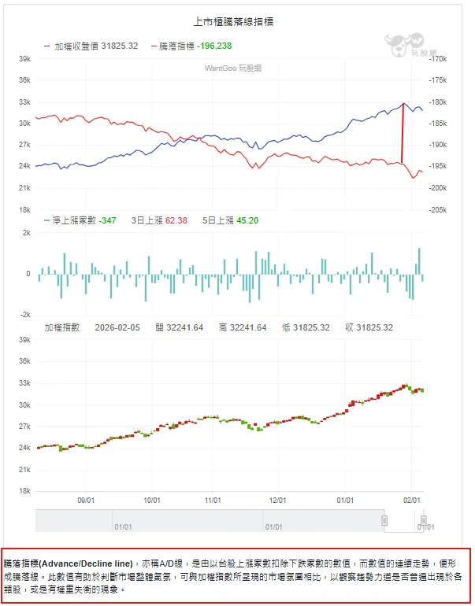Image resolution: width=475 pixels, height=606 pixels.
Task: Click the tallest green bar at far right
Action: (x=419, y=261)
